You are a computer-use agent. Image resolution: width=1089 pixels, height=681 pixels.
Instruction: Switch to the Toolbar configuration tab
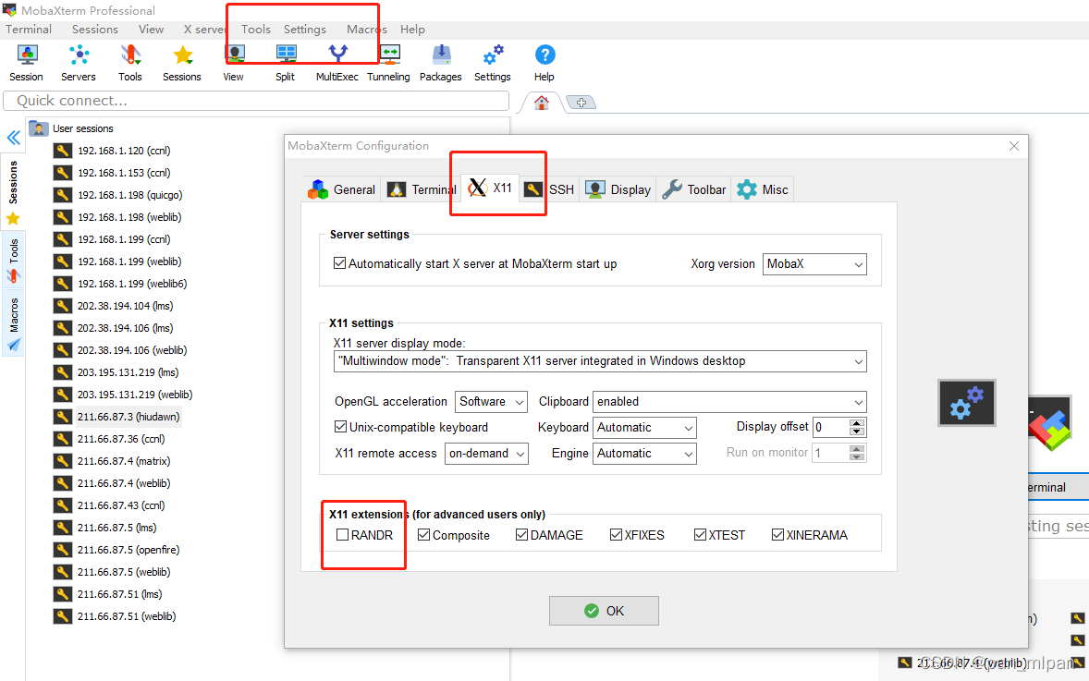pyautogui.click(x=694, y=189)
